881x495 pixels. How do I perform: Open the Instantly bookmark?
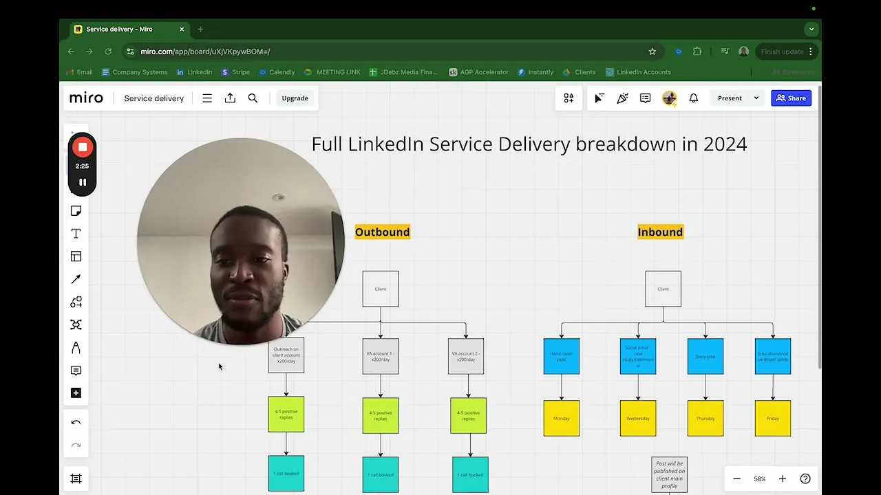pyautogui.click(x=535, y=72)
